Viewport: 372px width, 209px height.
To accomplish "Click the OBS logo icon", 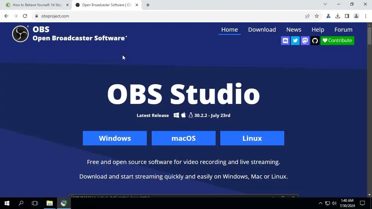I will pos(20,34).
